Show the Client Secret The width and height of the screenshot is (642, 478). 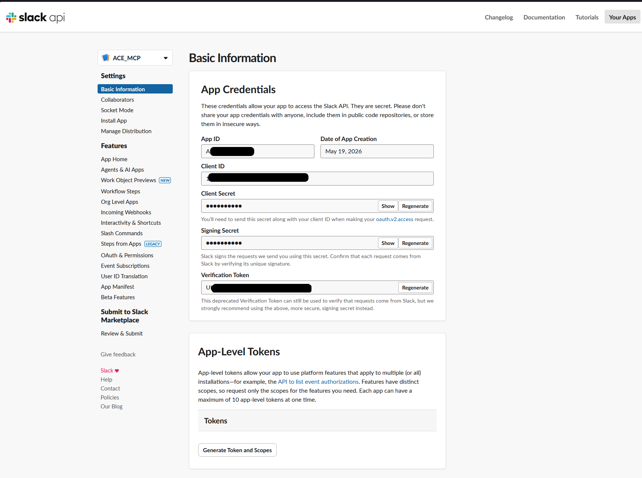click(x=388, y=206)
